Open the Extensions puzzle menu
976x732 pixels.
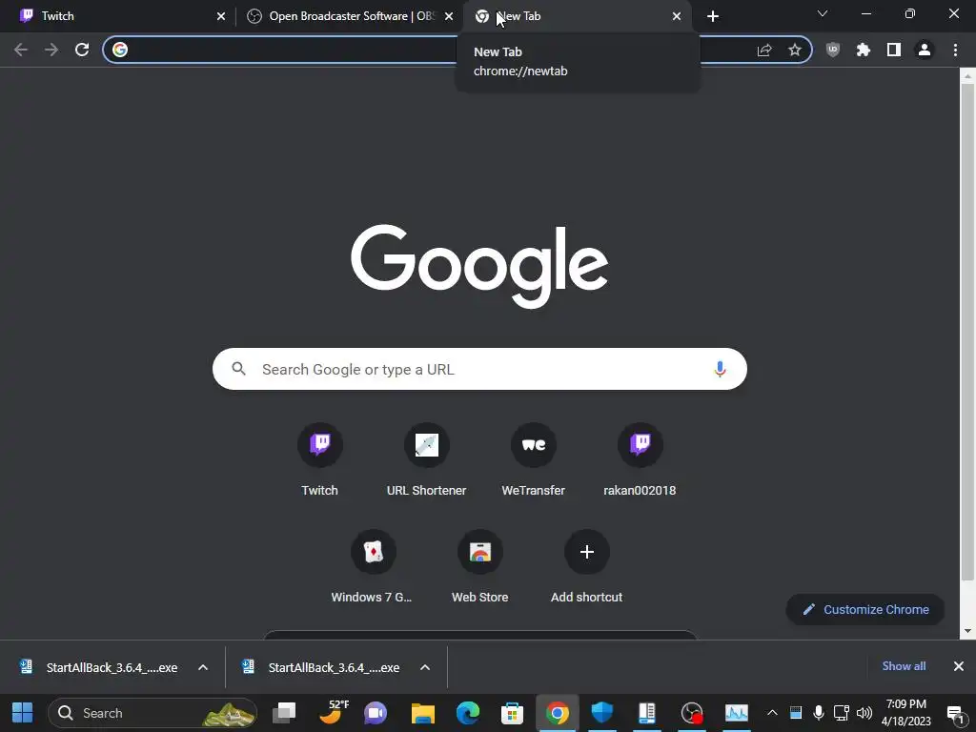(x=864, y=50)
